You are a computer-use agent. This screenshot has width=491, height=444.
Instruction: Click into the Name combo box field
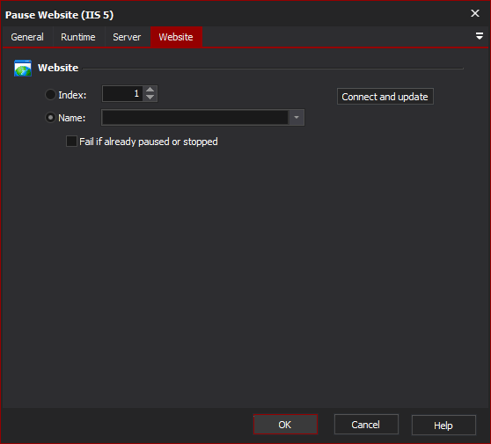click(x=194, y=118)
